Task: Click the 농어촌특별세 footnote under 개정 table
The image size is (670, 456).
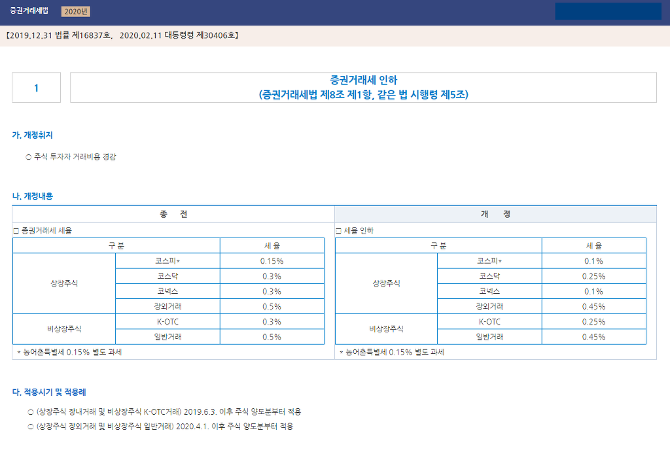Action: (392, 352)
